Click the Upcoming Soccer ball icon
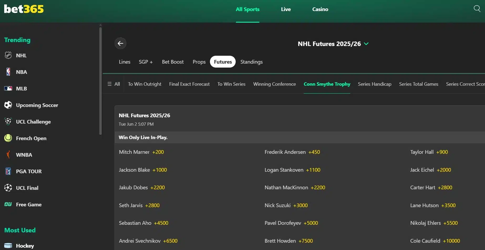The width and height of the screenshot is (485, 250). pyautogui.click(x=8, y=105)
